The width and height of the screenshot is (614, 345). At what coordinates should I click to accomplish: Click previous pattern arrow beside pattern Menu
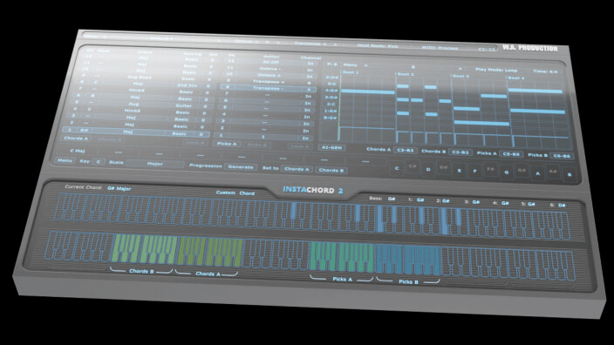pyautogui.click(x=365, y=65)
